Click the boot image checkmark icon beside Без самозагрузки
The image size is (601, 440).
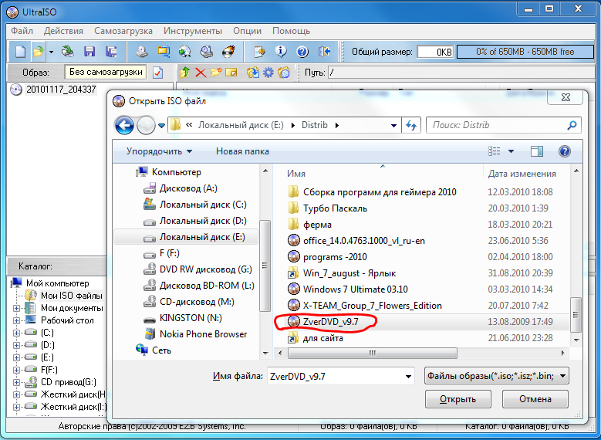point(157,72)
